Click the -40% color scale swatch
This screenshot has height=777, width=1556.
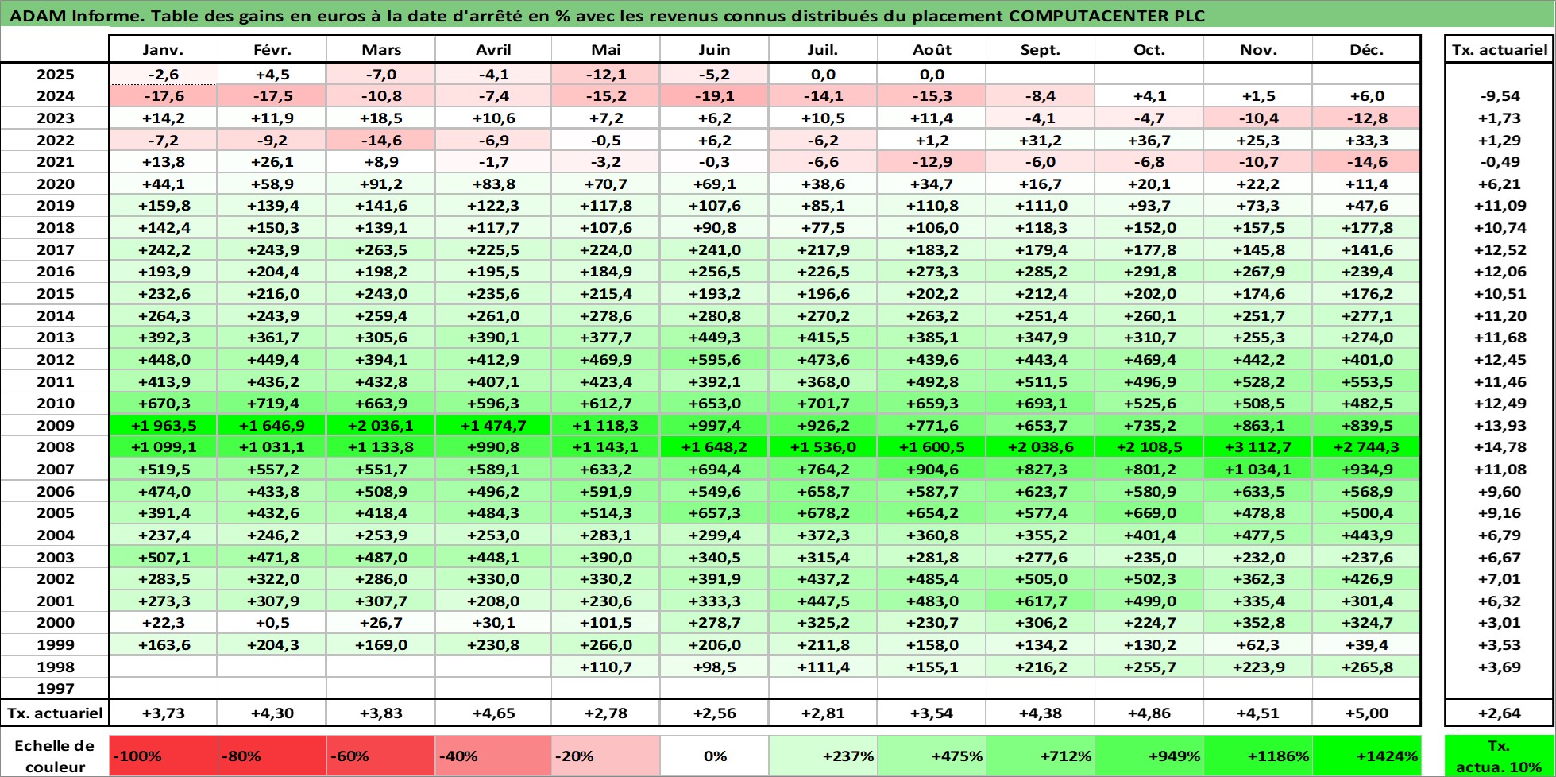coord(493,756)
